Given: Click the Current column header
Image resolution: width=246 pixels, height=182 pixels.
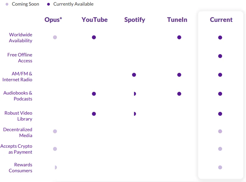Looking at the screenshot, I should [221, 19].
